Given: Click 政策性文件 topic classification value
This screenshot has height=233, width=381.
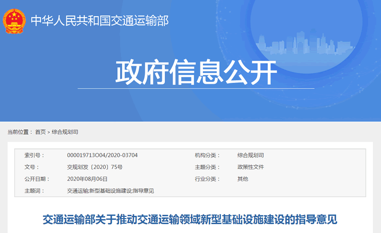Looking at the screenshot, I should (251, 167).
